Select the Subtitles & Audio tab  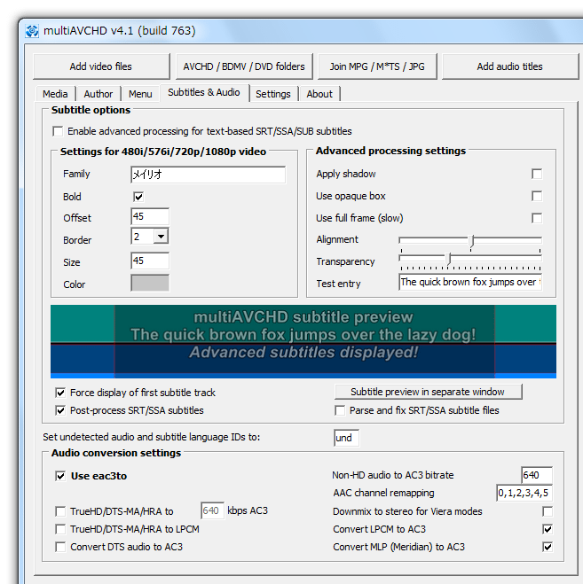pyautogui.click(x=204, y=92)
